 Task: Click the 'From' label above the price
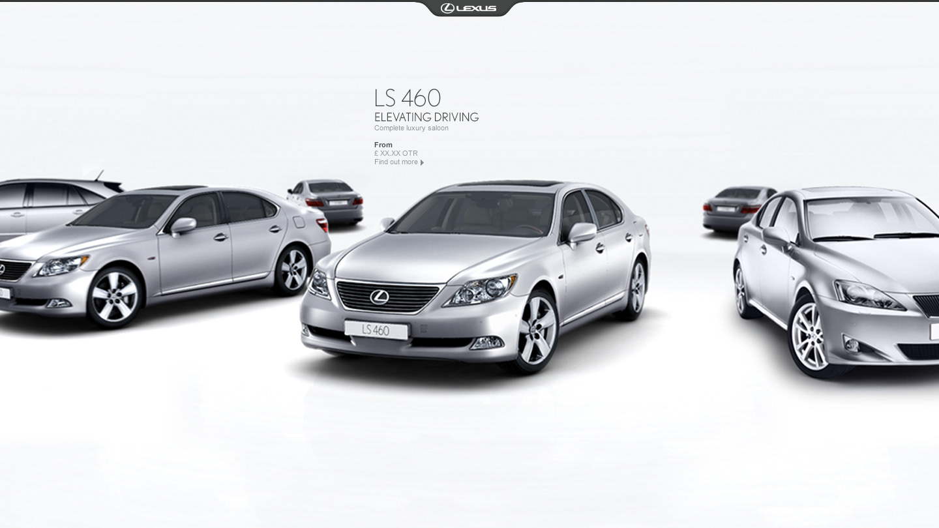pos(383,145)
